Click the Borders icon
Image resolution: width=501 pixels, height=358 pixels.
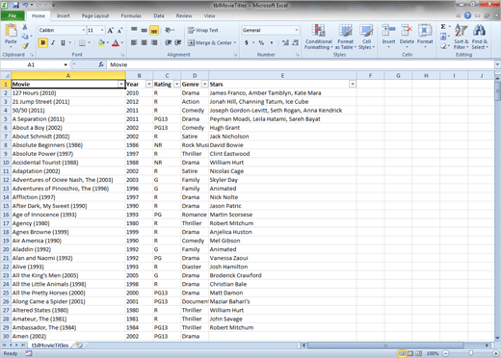click(x=82, y=42)
